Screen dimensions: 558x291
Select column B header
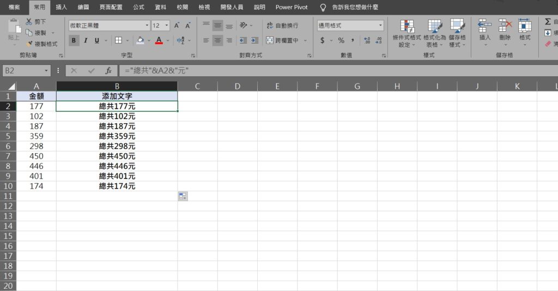pyautogui.click(x=117, y=86)
